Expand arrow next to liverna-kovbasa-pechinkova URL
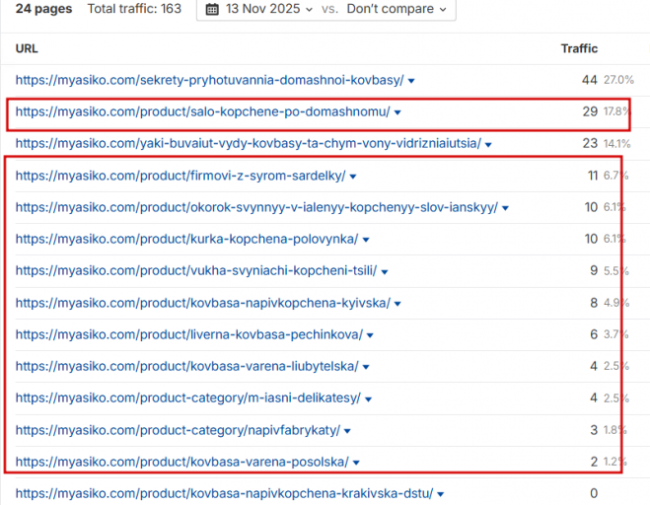Screen dimensions: 650x505 (x=370, y=335)
